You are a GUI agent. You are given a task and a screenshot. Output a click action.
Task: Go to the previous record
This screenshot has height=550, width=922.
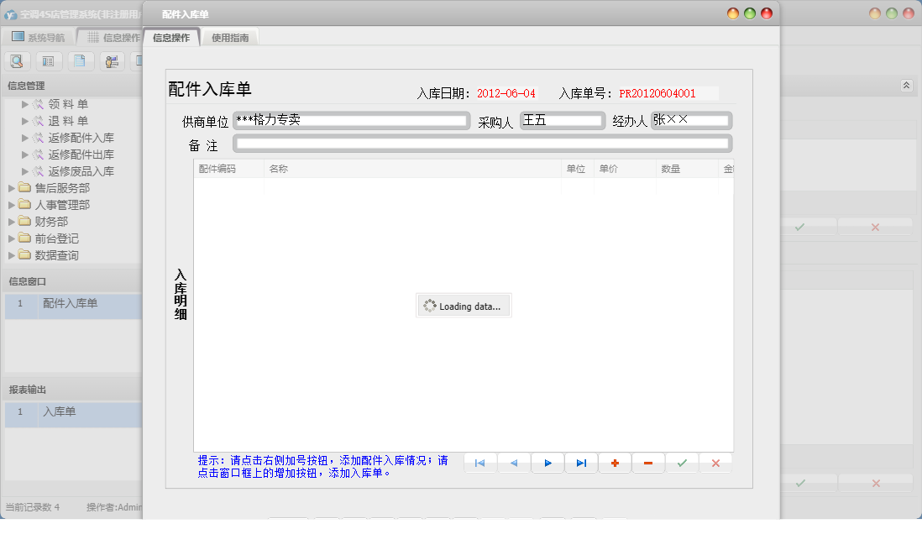pos(513,463)
